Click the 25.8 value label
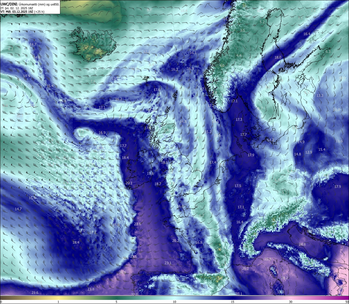Screen dimensions: 349x304 coord(268,259)
